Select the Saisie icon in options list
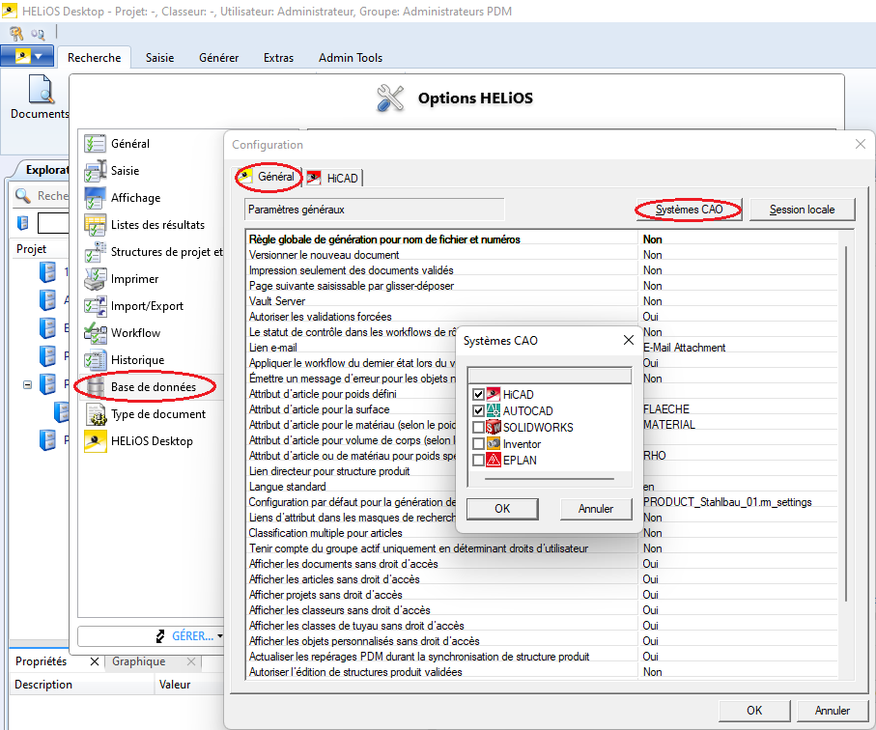Image resolution: width=876 pixels, height=730 pixels. [x=95, y=171]
